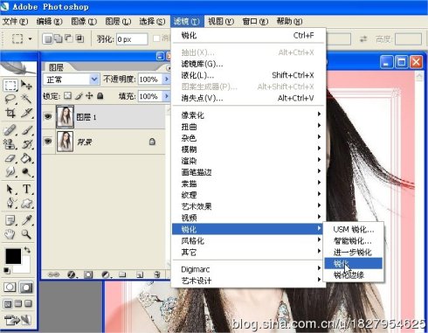This screenshot has height=333, width=428.
Task: Select the Crop tool
Action: 10,113
